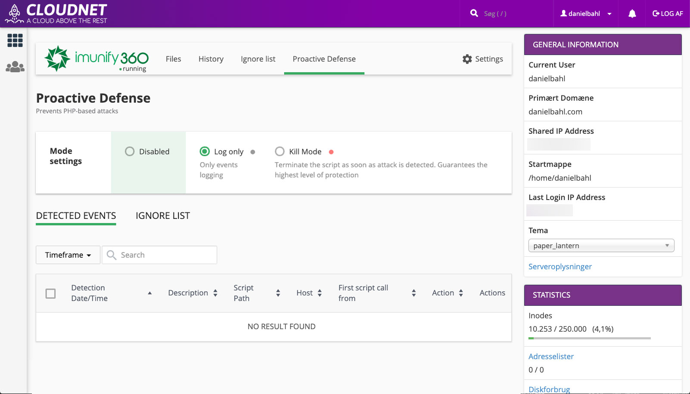This screenshot has height=394, width=690.
Task: Show the DETECTED EVENTS tab
Action: (x=76, y=216)
